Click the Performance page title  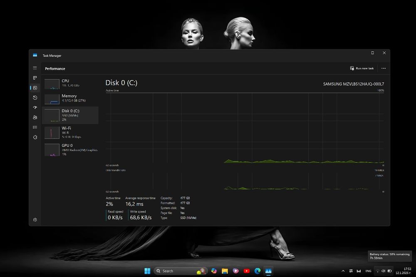(55, 69)
